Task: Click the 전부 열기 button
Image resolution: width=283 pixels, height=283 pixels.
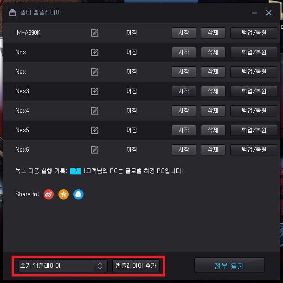Action: [229, 265]
